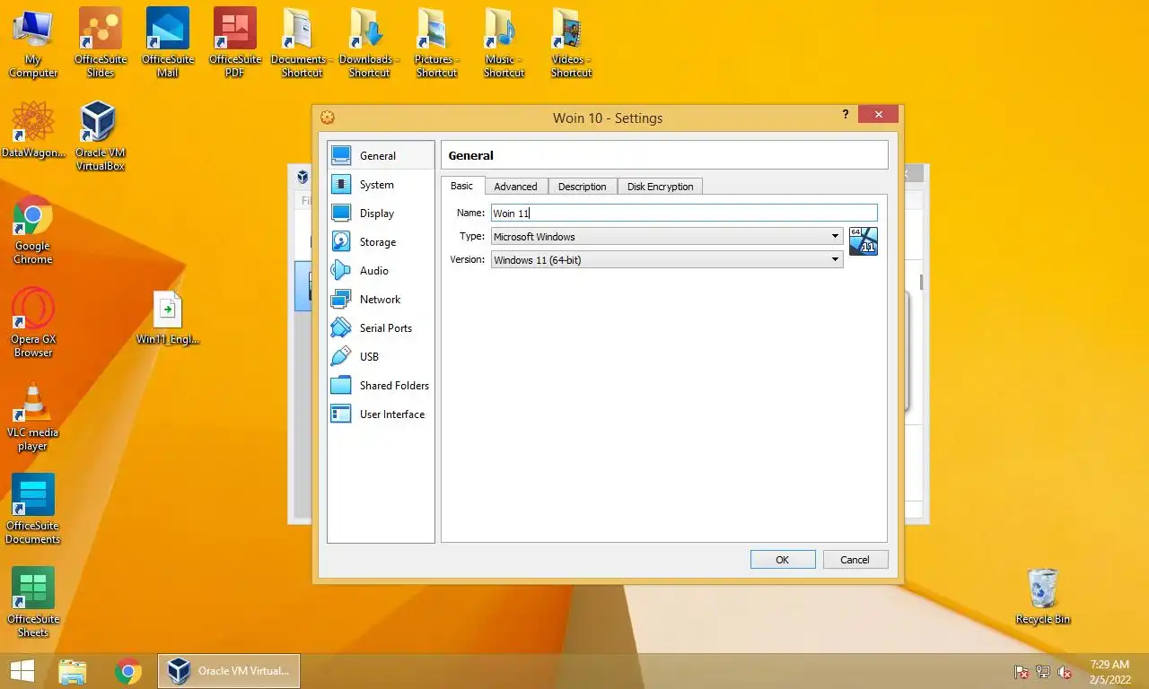Click into the Name text field
Screen dimensions: 1149x689
(683, 213)
